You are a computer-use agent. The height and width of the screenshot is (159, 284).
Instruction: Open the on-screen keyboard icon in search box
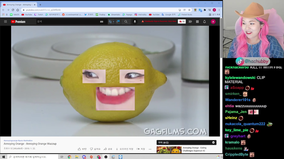click(x=102, y=22)
